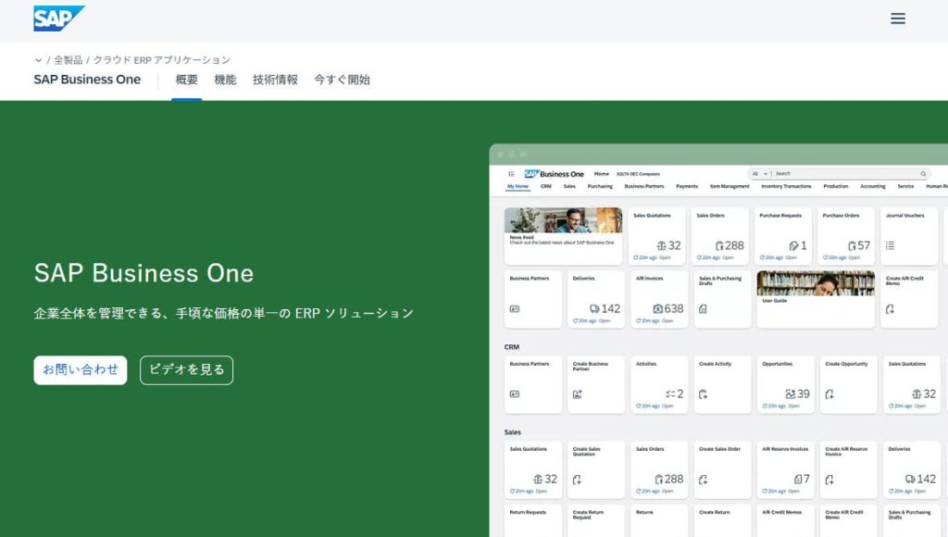Click the A/R Reserve Invoices 7 icon
Viewport: 948px width, 537px height.
pyautogui.click(x=798, y=480)
